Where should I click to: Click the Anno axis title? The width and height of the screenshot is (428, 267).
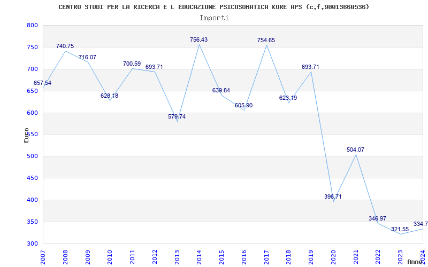pyautogui.click(x=415, y=262)
